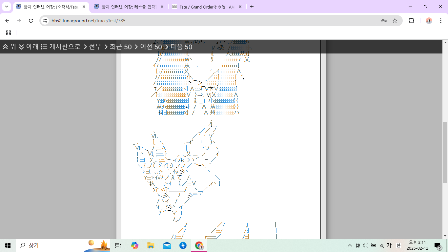
Task: Open the tab search dropdown arrow
Action: (7, 7)
